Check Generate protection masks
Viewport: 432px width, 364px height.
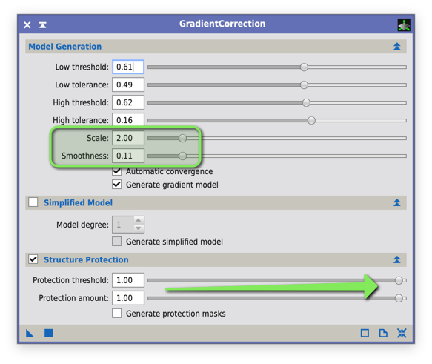117,314
